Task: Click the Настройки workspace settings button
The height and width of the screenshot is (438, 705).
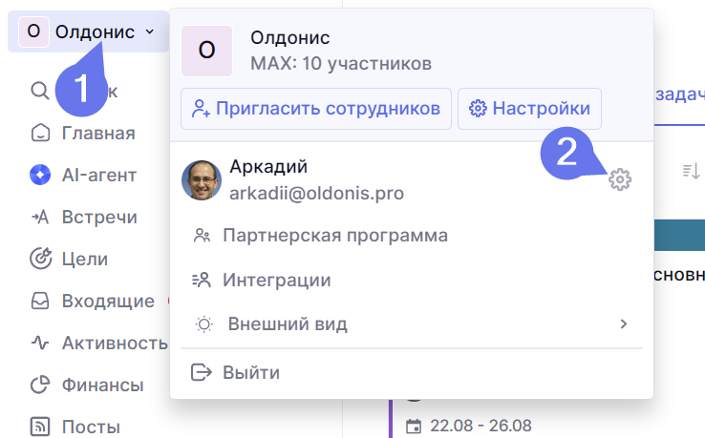Action: (x=529, y=109)
